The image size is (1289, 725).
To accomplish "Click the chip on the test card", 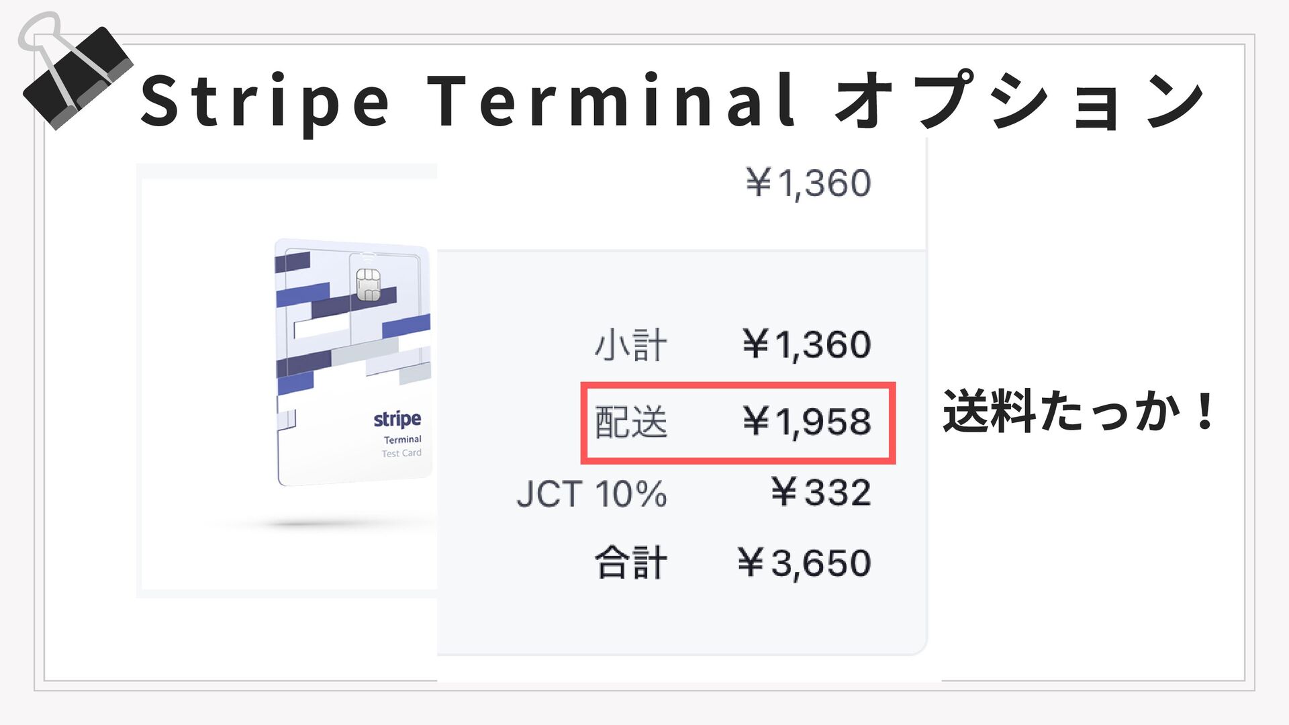I will click(368, 285).
